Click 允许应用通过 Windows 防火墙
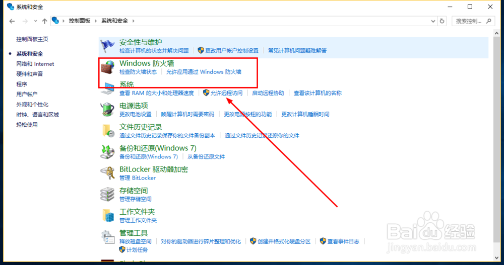Image resolution: width=504 pixels, height=265 pixels. [204, 72]
